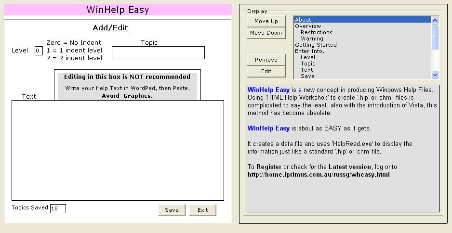Viewport: 452px width, 233px height.
Task: Select the Getting Started topic
Action: [x=362, y=45]
